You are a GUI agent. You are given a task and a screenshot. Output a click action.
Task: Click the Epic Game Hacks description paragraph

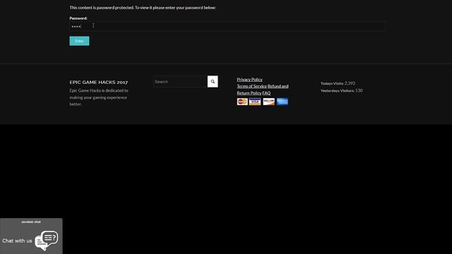tap(99, 97)
